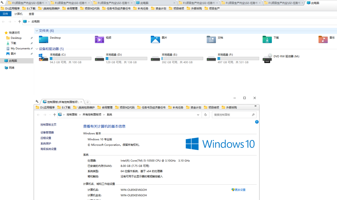
Task: Open the 高级系统设置 link
Action: coord(48,149)
